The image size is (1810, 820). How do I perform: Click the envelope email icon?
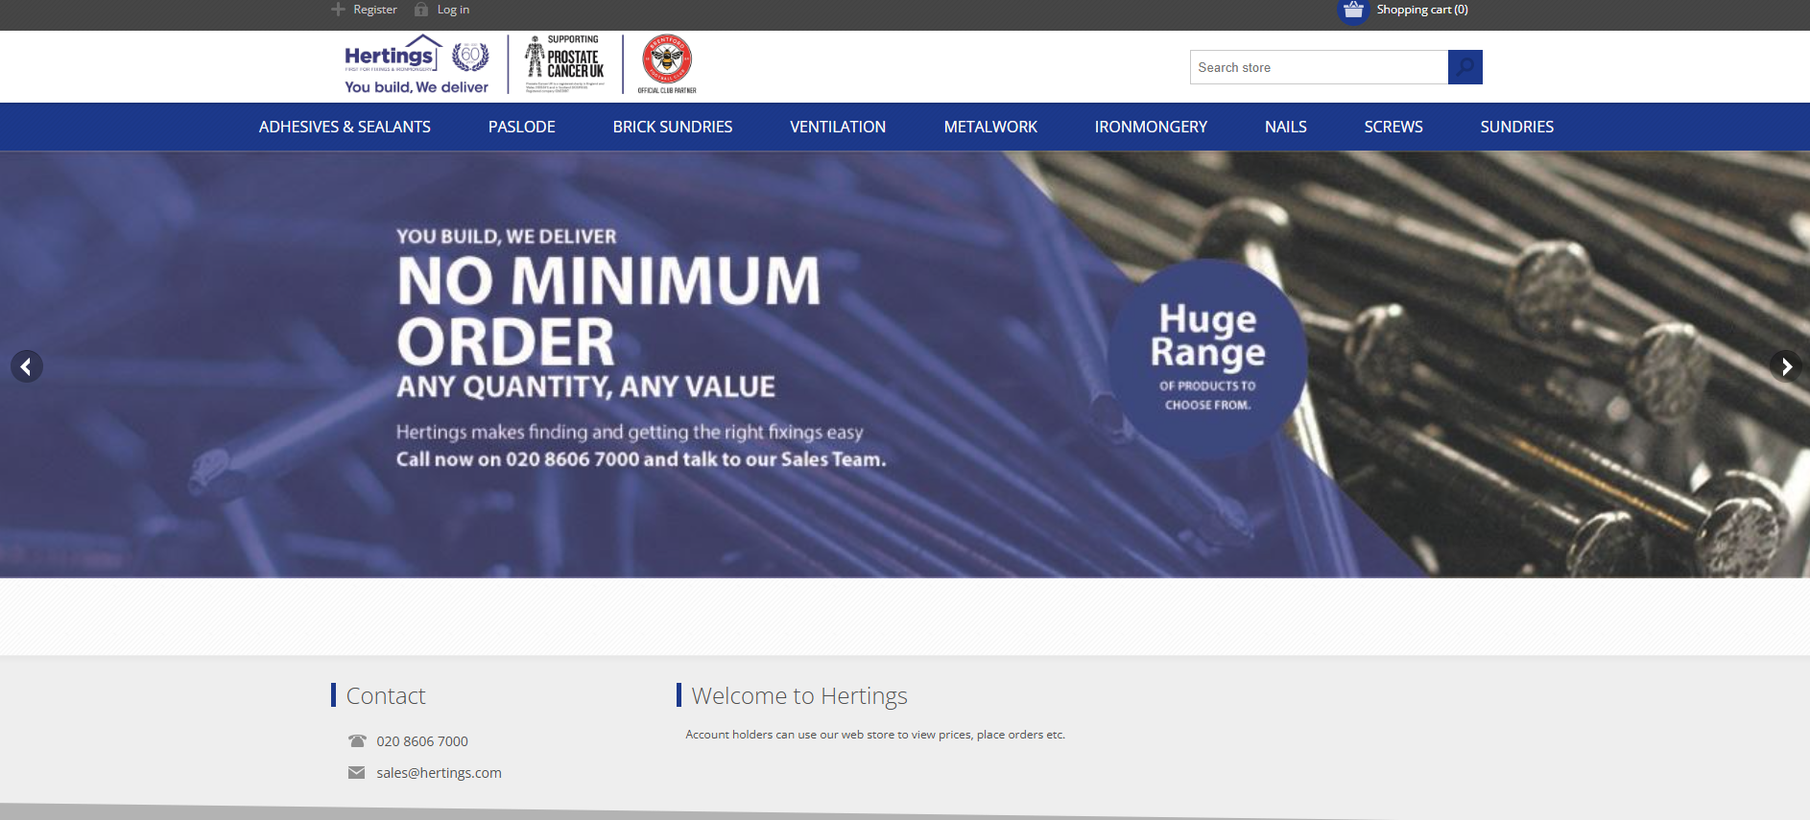pyautogui.click(x=356, y=773)
